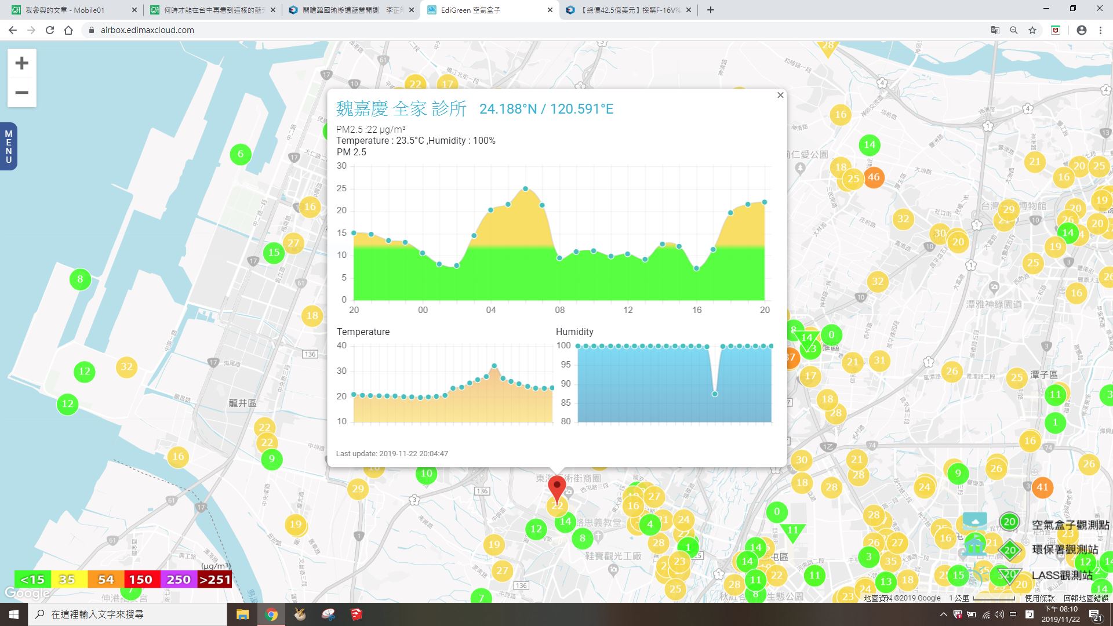Click the orange 41 sensor marker
This screenshot has width=1113, height=626.
click(1042, 487)
